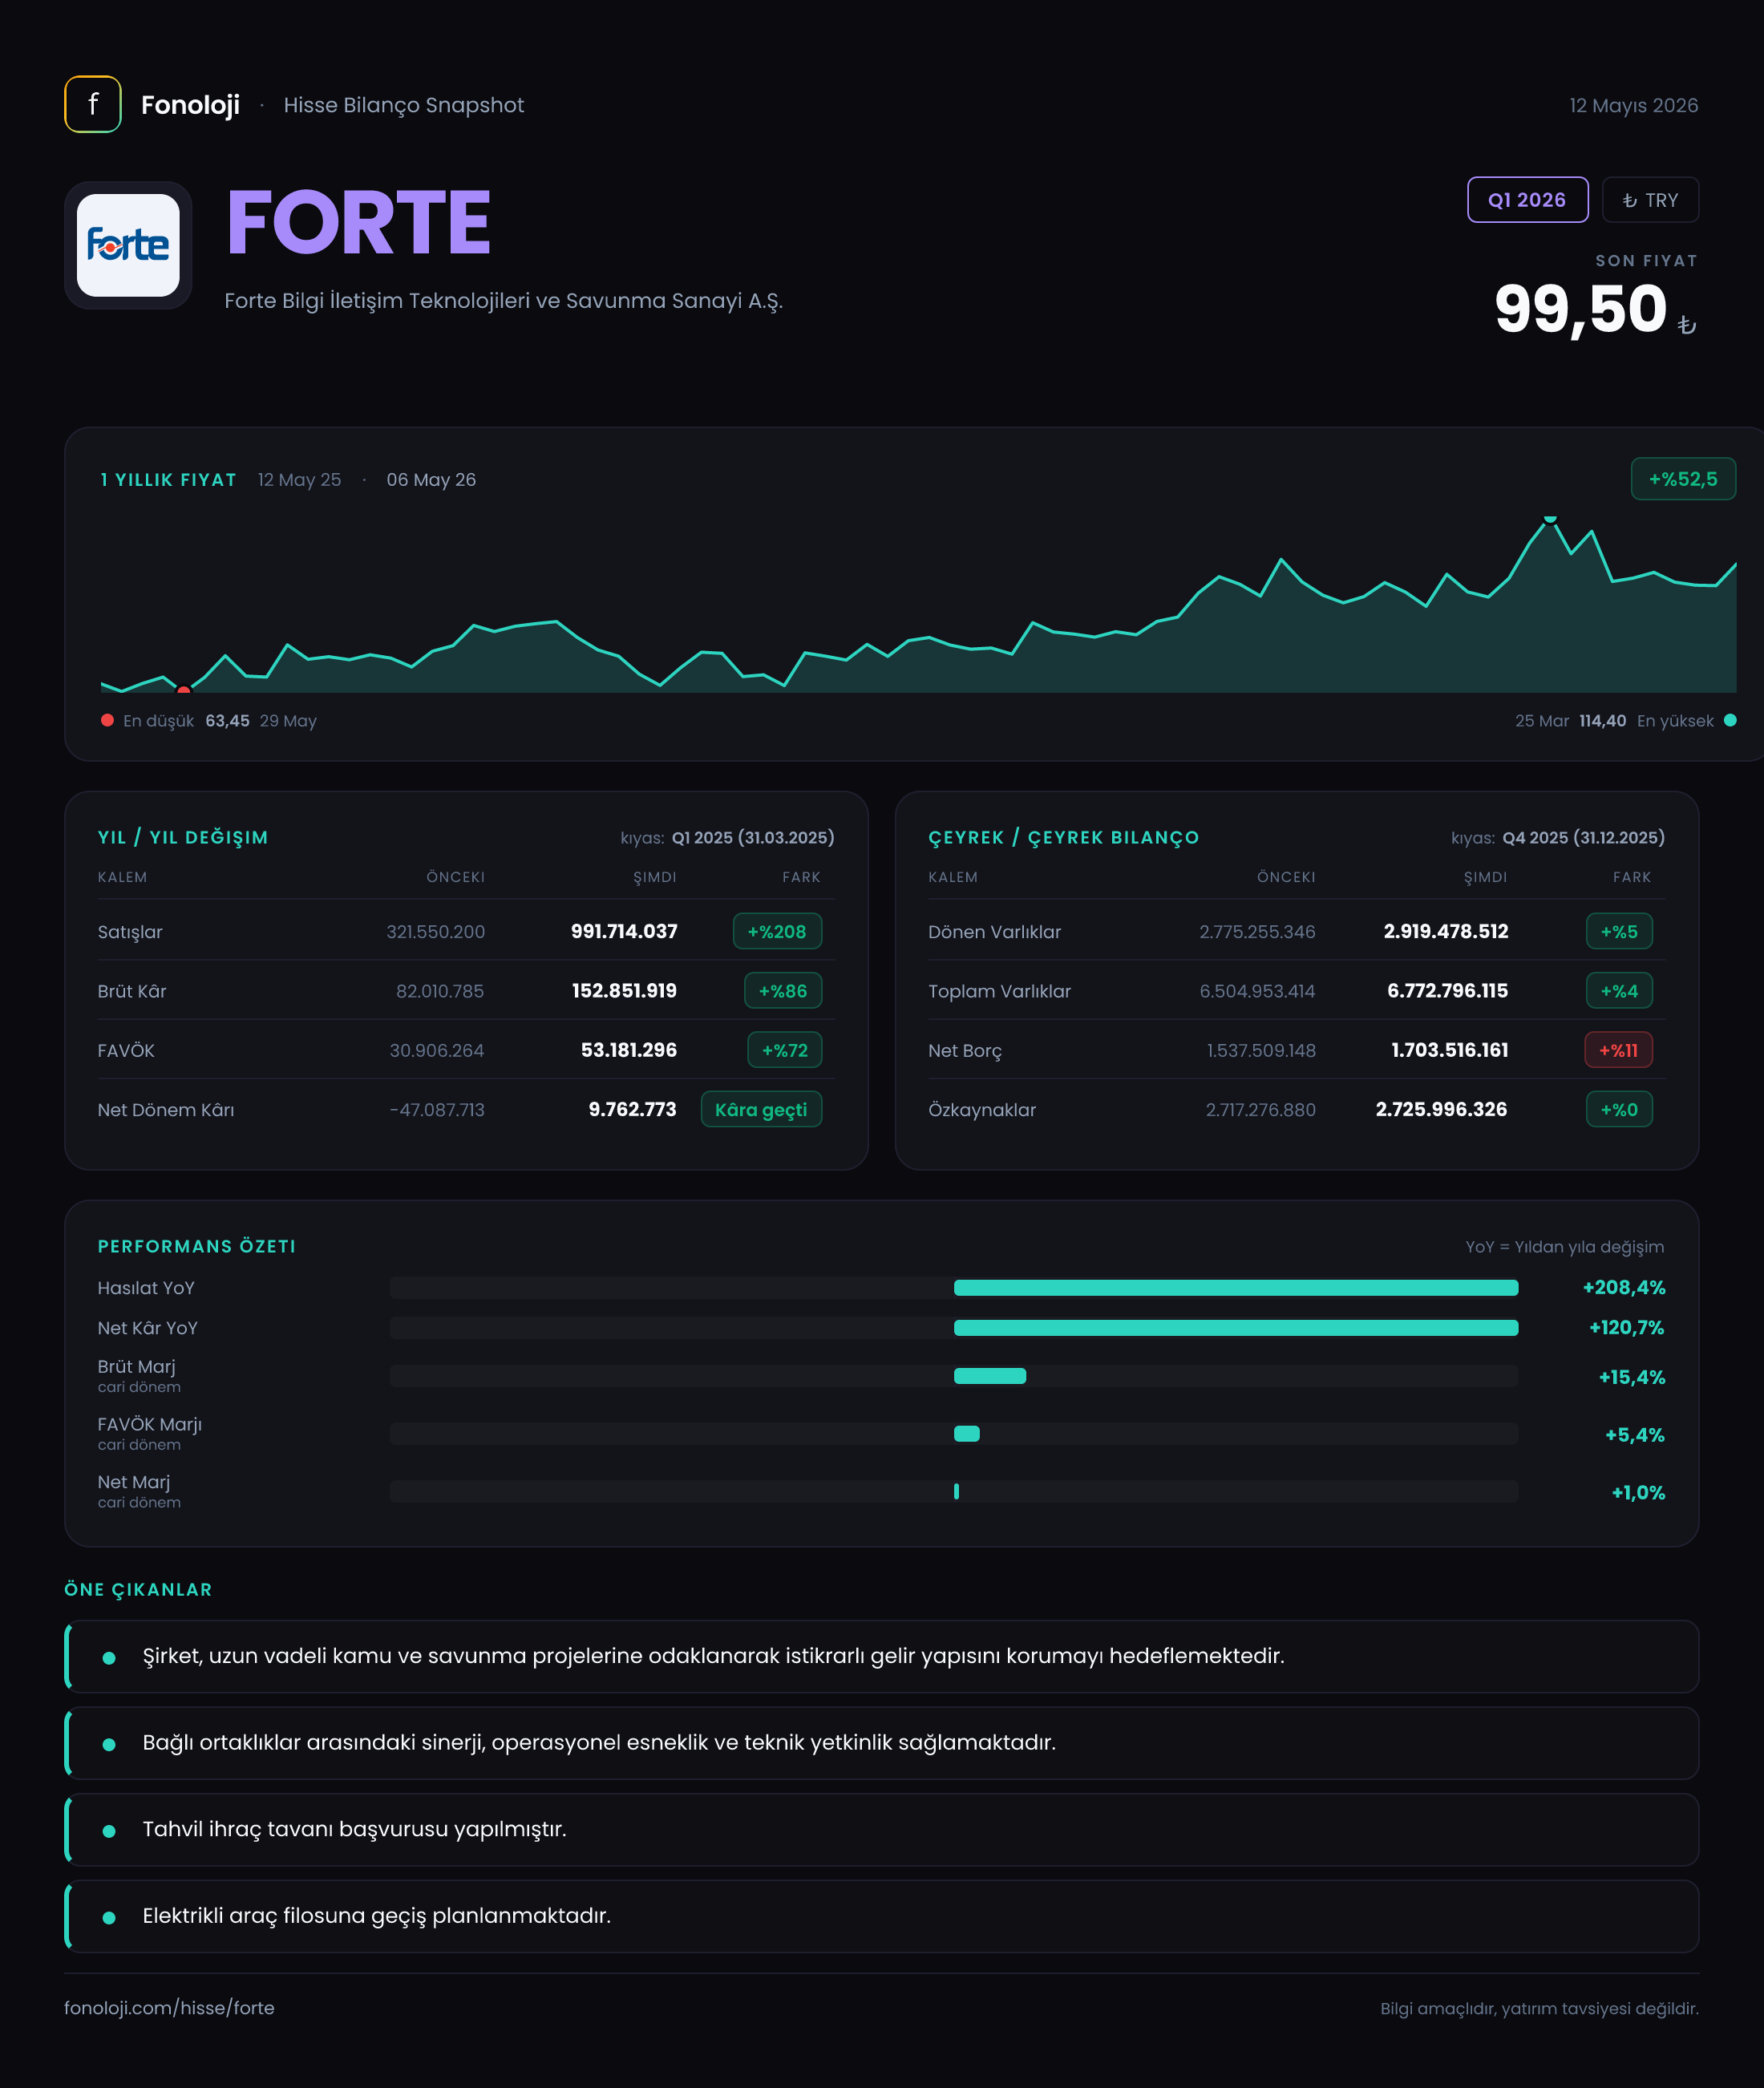Click the comparison label Q1 2025 (31.03.2025)

[753, 838]
